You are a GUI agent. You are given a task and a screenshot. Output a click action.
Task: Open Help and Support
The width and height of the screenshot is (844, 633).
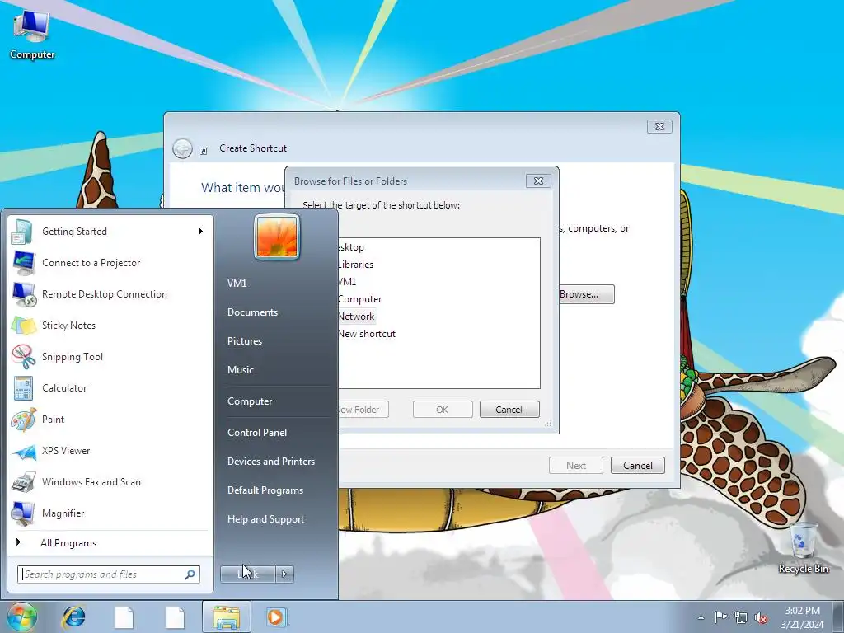pyautogui.click(x=265, y=519)
